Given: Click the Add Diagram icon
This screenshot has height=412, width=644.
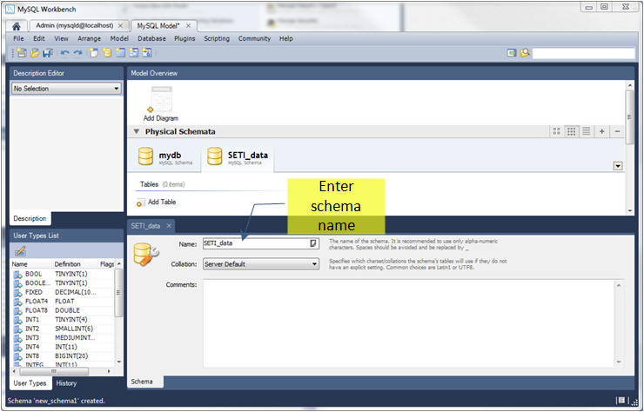Looking at the screenshot, I should 161,99.
